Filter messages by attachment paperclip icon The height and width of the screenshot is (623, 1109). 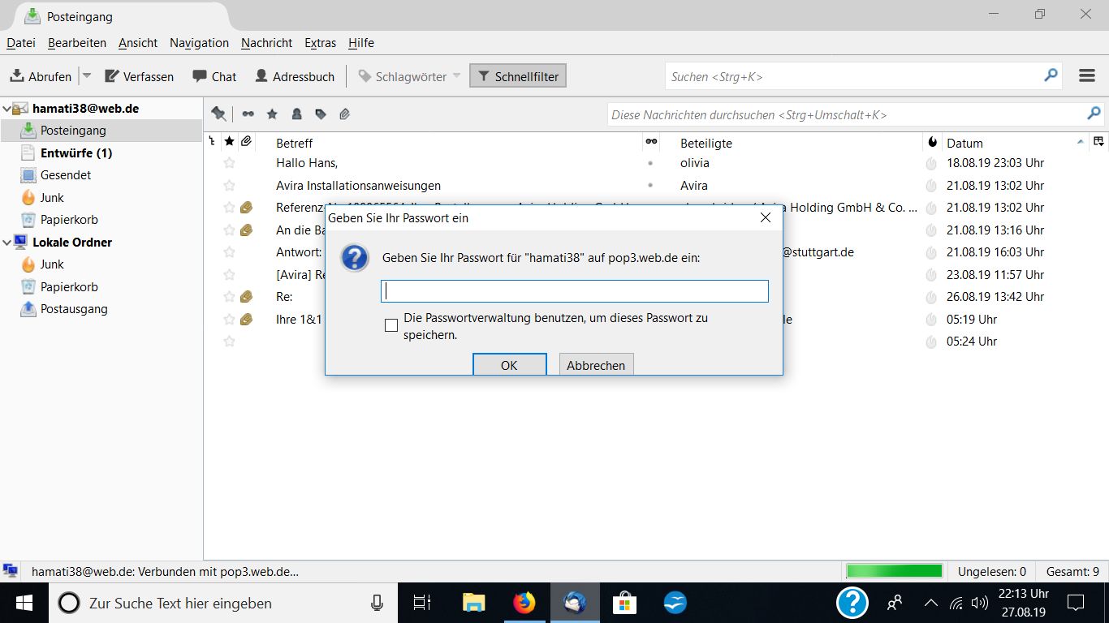coord(344,114)
